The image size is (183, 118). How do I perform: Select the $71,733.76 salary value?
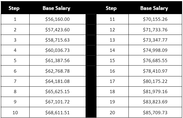[155, 30]
